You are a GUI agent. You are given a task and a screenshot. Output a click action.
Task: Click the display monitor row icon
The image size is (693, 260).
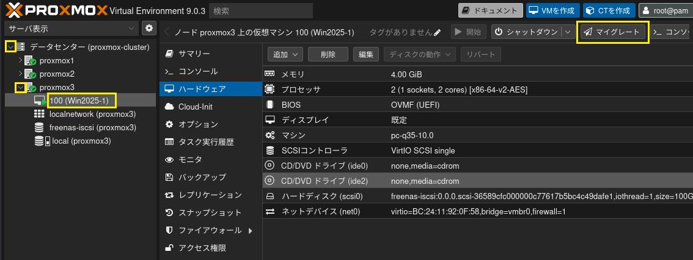269,120
